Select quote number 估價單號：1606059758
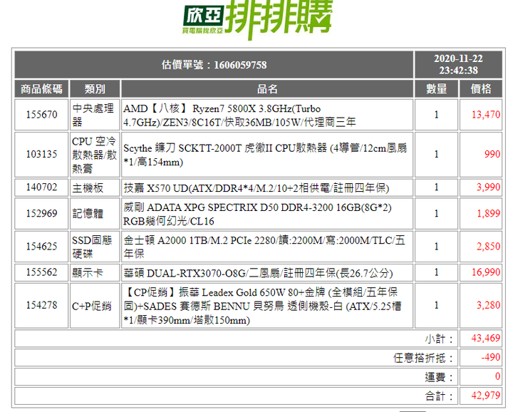This screenshot has height=412, width=513. [x=214, y=65]
